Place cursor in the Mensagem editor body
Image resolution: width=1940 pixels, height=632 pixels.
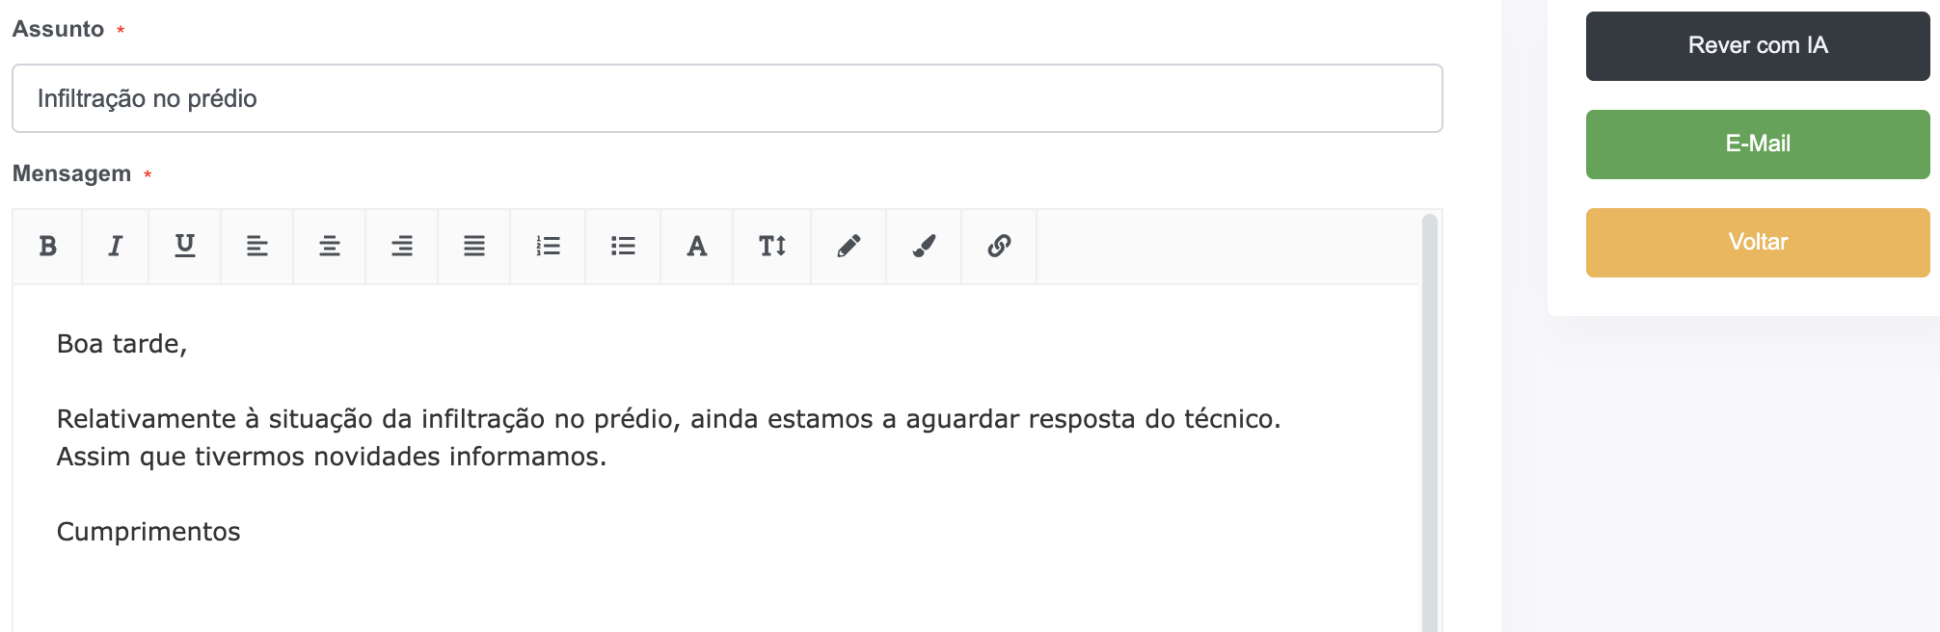click(675, 434)
